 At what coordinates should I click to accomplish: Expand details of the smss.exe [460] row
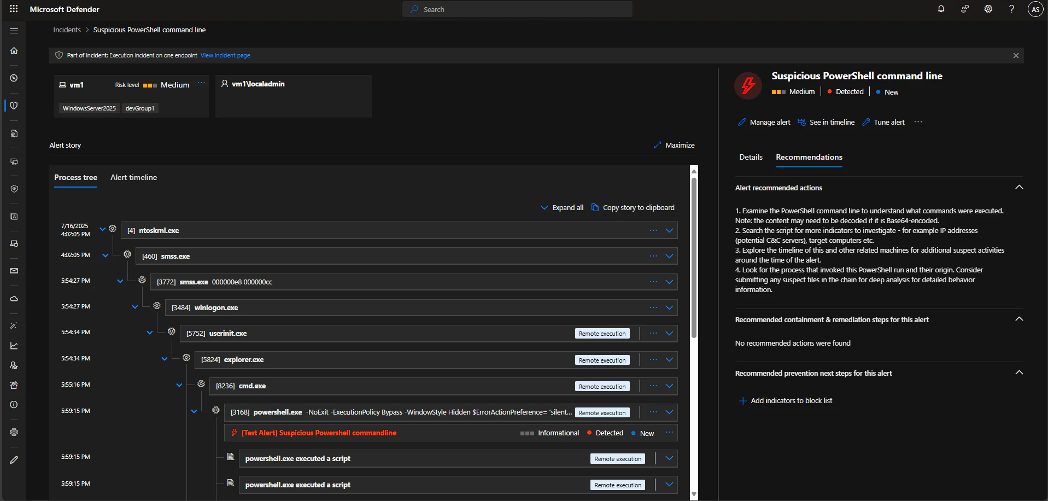pos(669,256)
